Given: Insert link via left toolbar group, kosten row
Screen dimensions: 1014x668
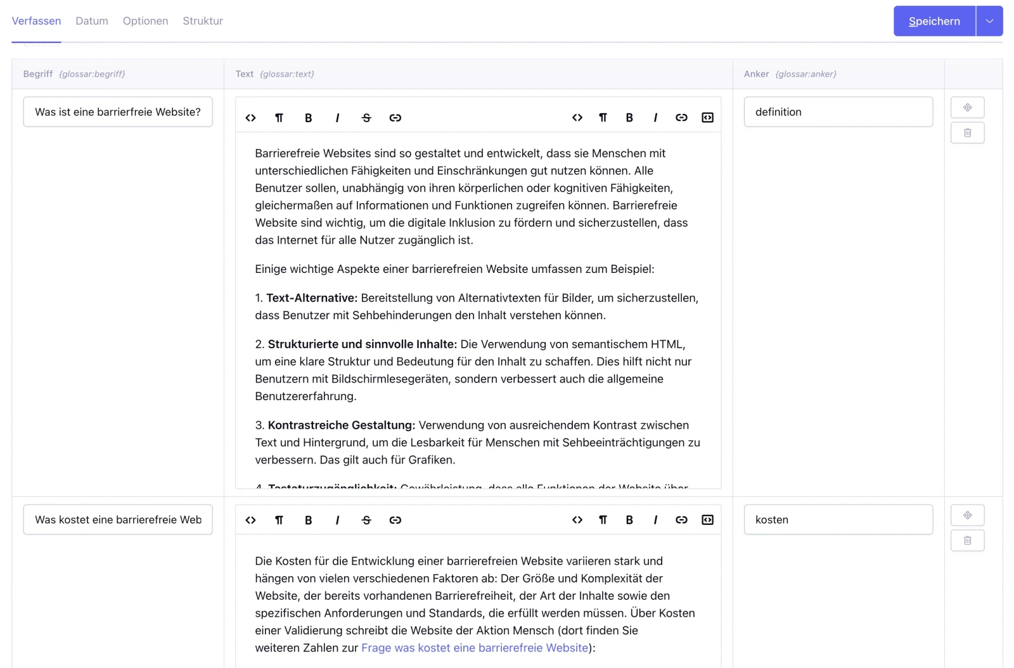Looking at the screenshot, I should (395, 520).
